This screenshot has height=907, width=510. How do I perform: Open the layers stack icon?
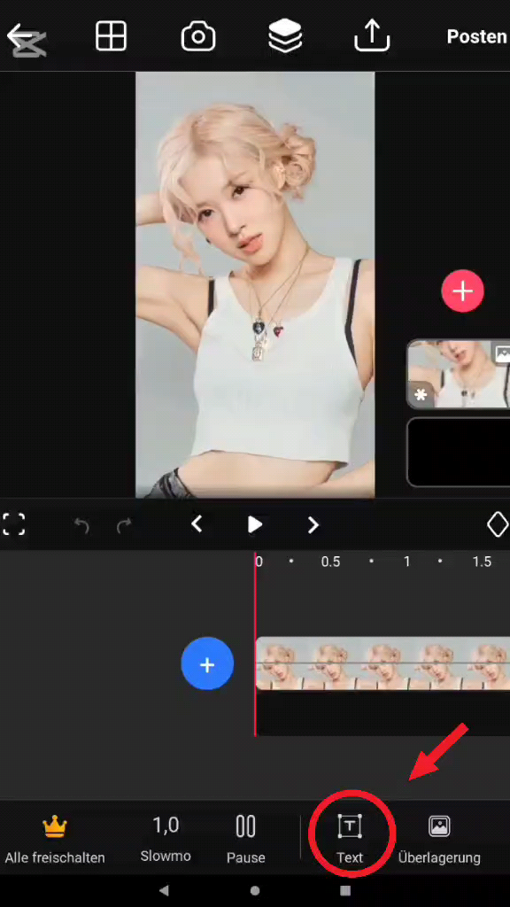(x=286, y=36)
